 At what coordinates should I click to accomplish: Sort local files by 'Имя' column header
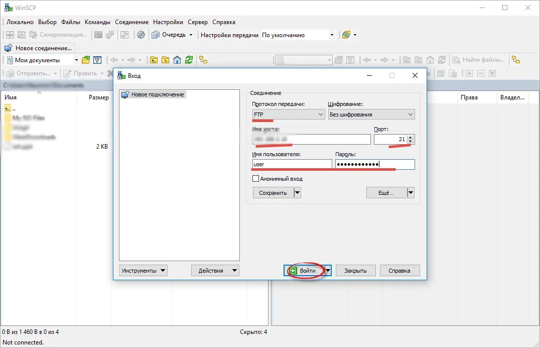pos(39,97)
